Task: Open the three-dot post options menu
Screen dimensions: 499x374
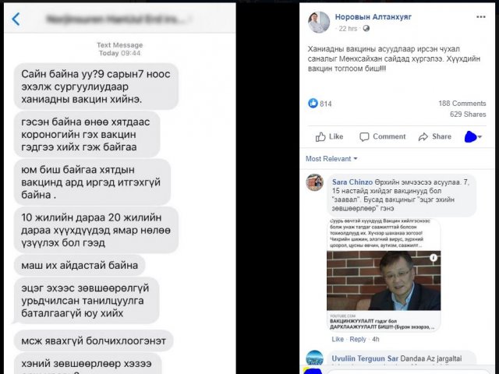Action: coord(480,17)
